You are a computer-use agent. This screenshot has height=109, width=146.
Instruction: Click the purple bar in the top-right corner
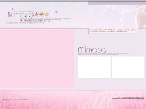(x=117, y=3)
